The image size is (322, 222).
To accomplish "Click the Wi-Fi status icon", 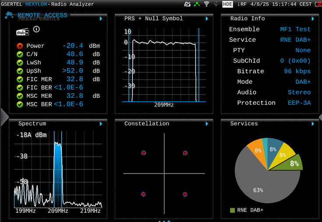I will (206, 4).
